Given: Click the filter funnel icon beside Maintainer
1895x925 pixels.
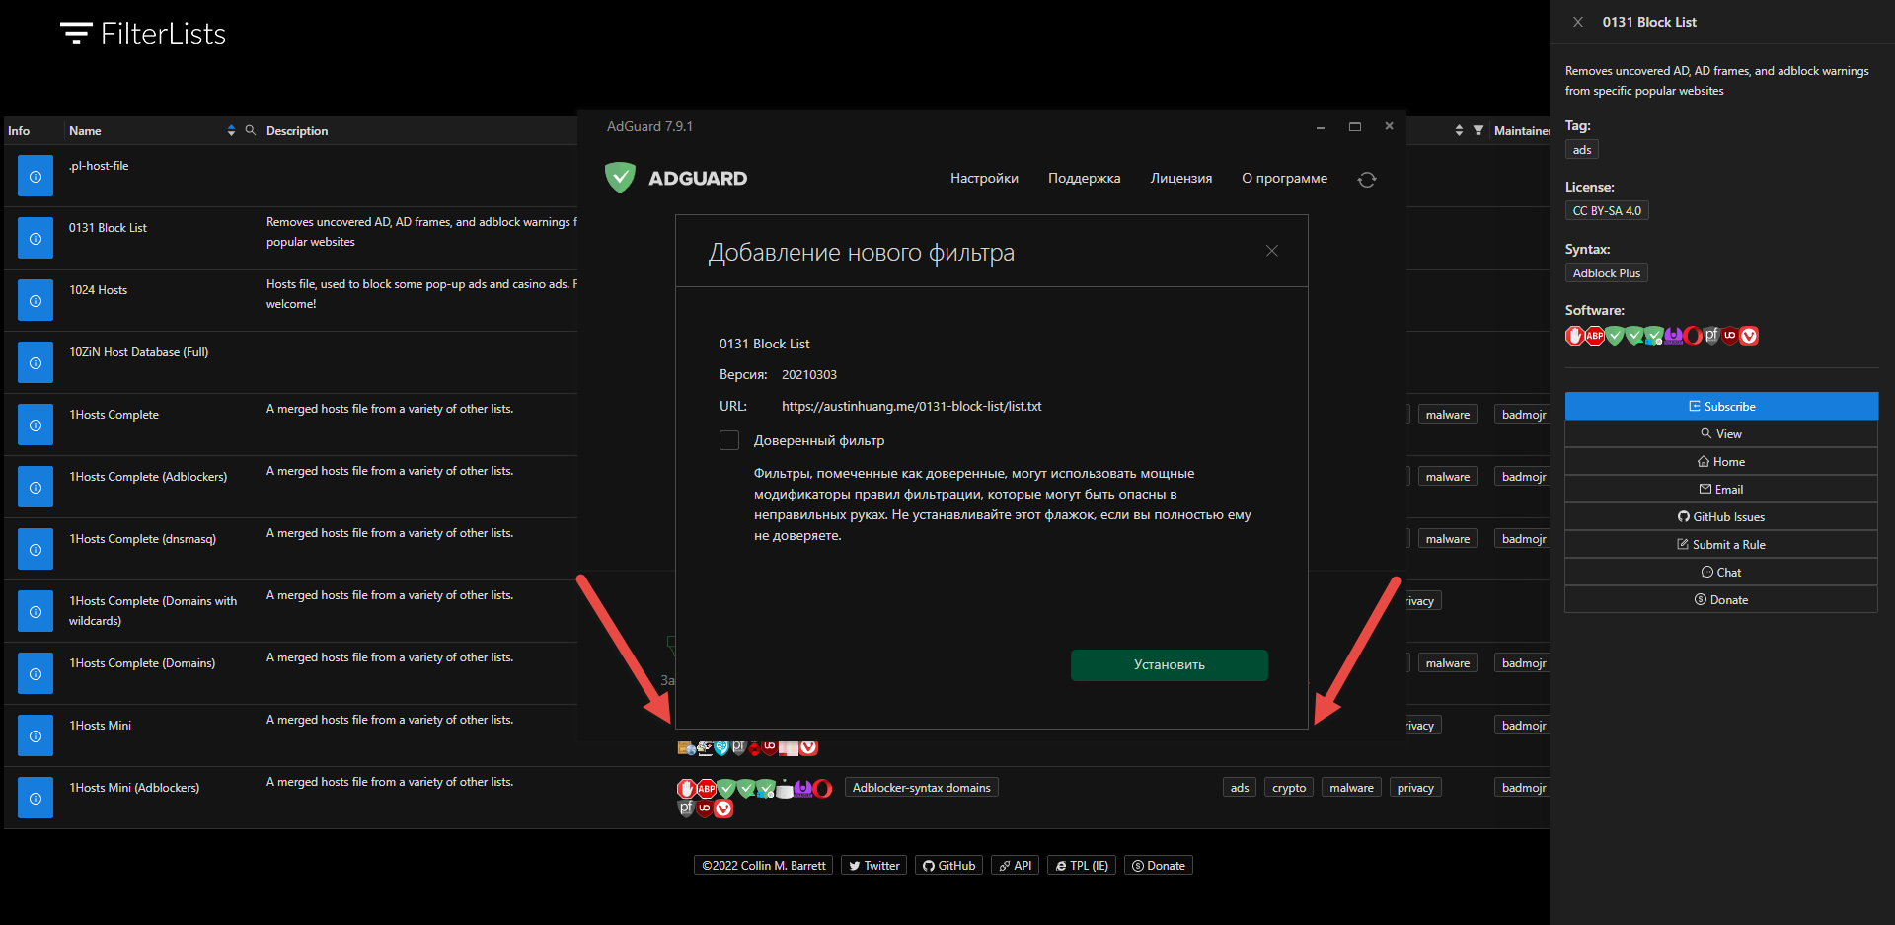Looking at the screenshot, I should (x=1478, y=130).
